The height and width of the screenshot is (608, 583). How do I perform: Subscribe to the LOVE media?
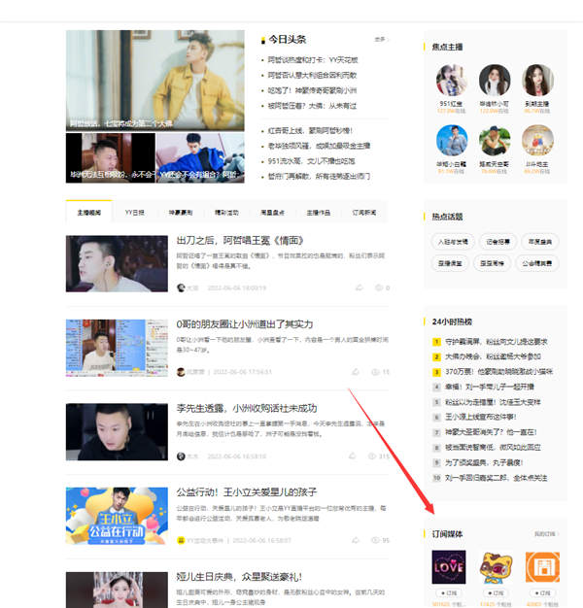(449, 592)
